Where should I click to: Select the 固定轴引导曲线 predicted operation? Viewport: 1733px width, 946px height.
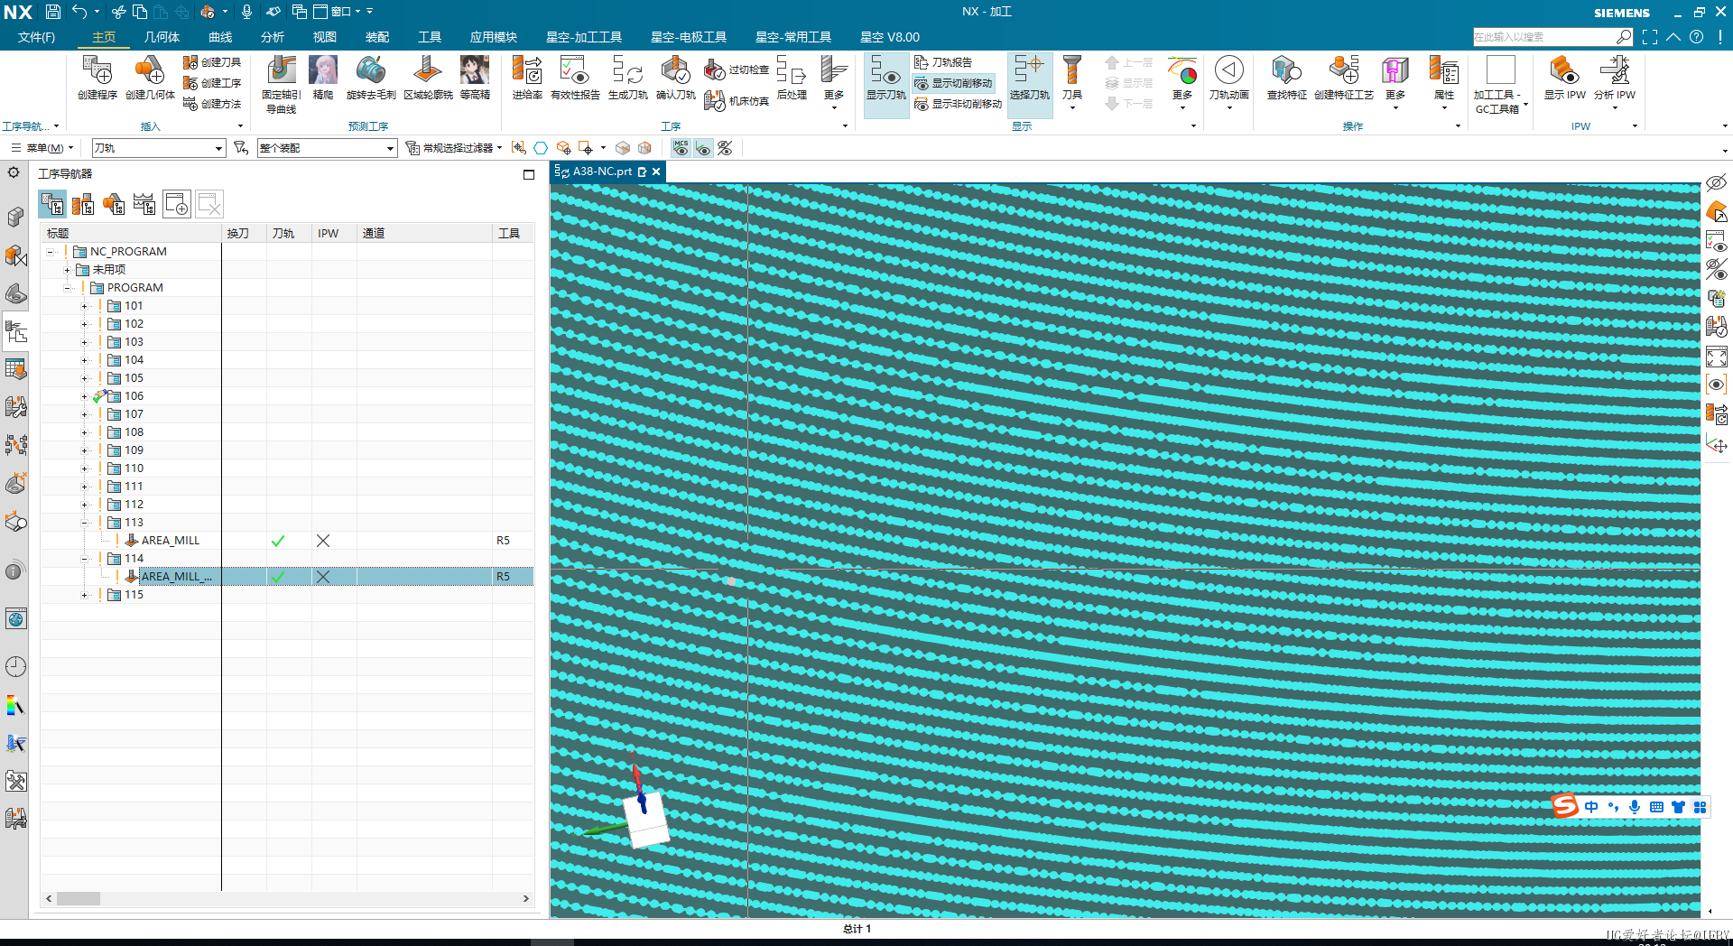(281, 84)
